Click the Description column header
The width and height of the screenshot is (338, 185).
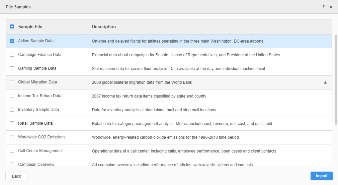click(104, 26)
